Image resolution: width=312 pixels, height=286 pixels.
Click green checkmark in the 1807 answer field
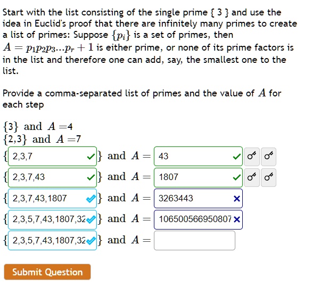237,178
